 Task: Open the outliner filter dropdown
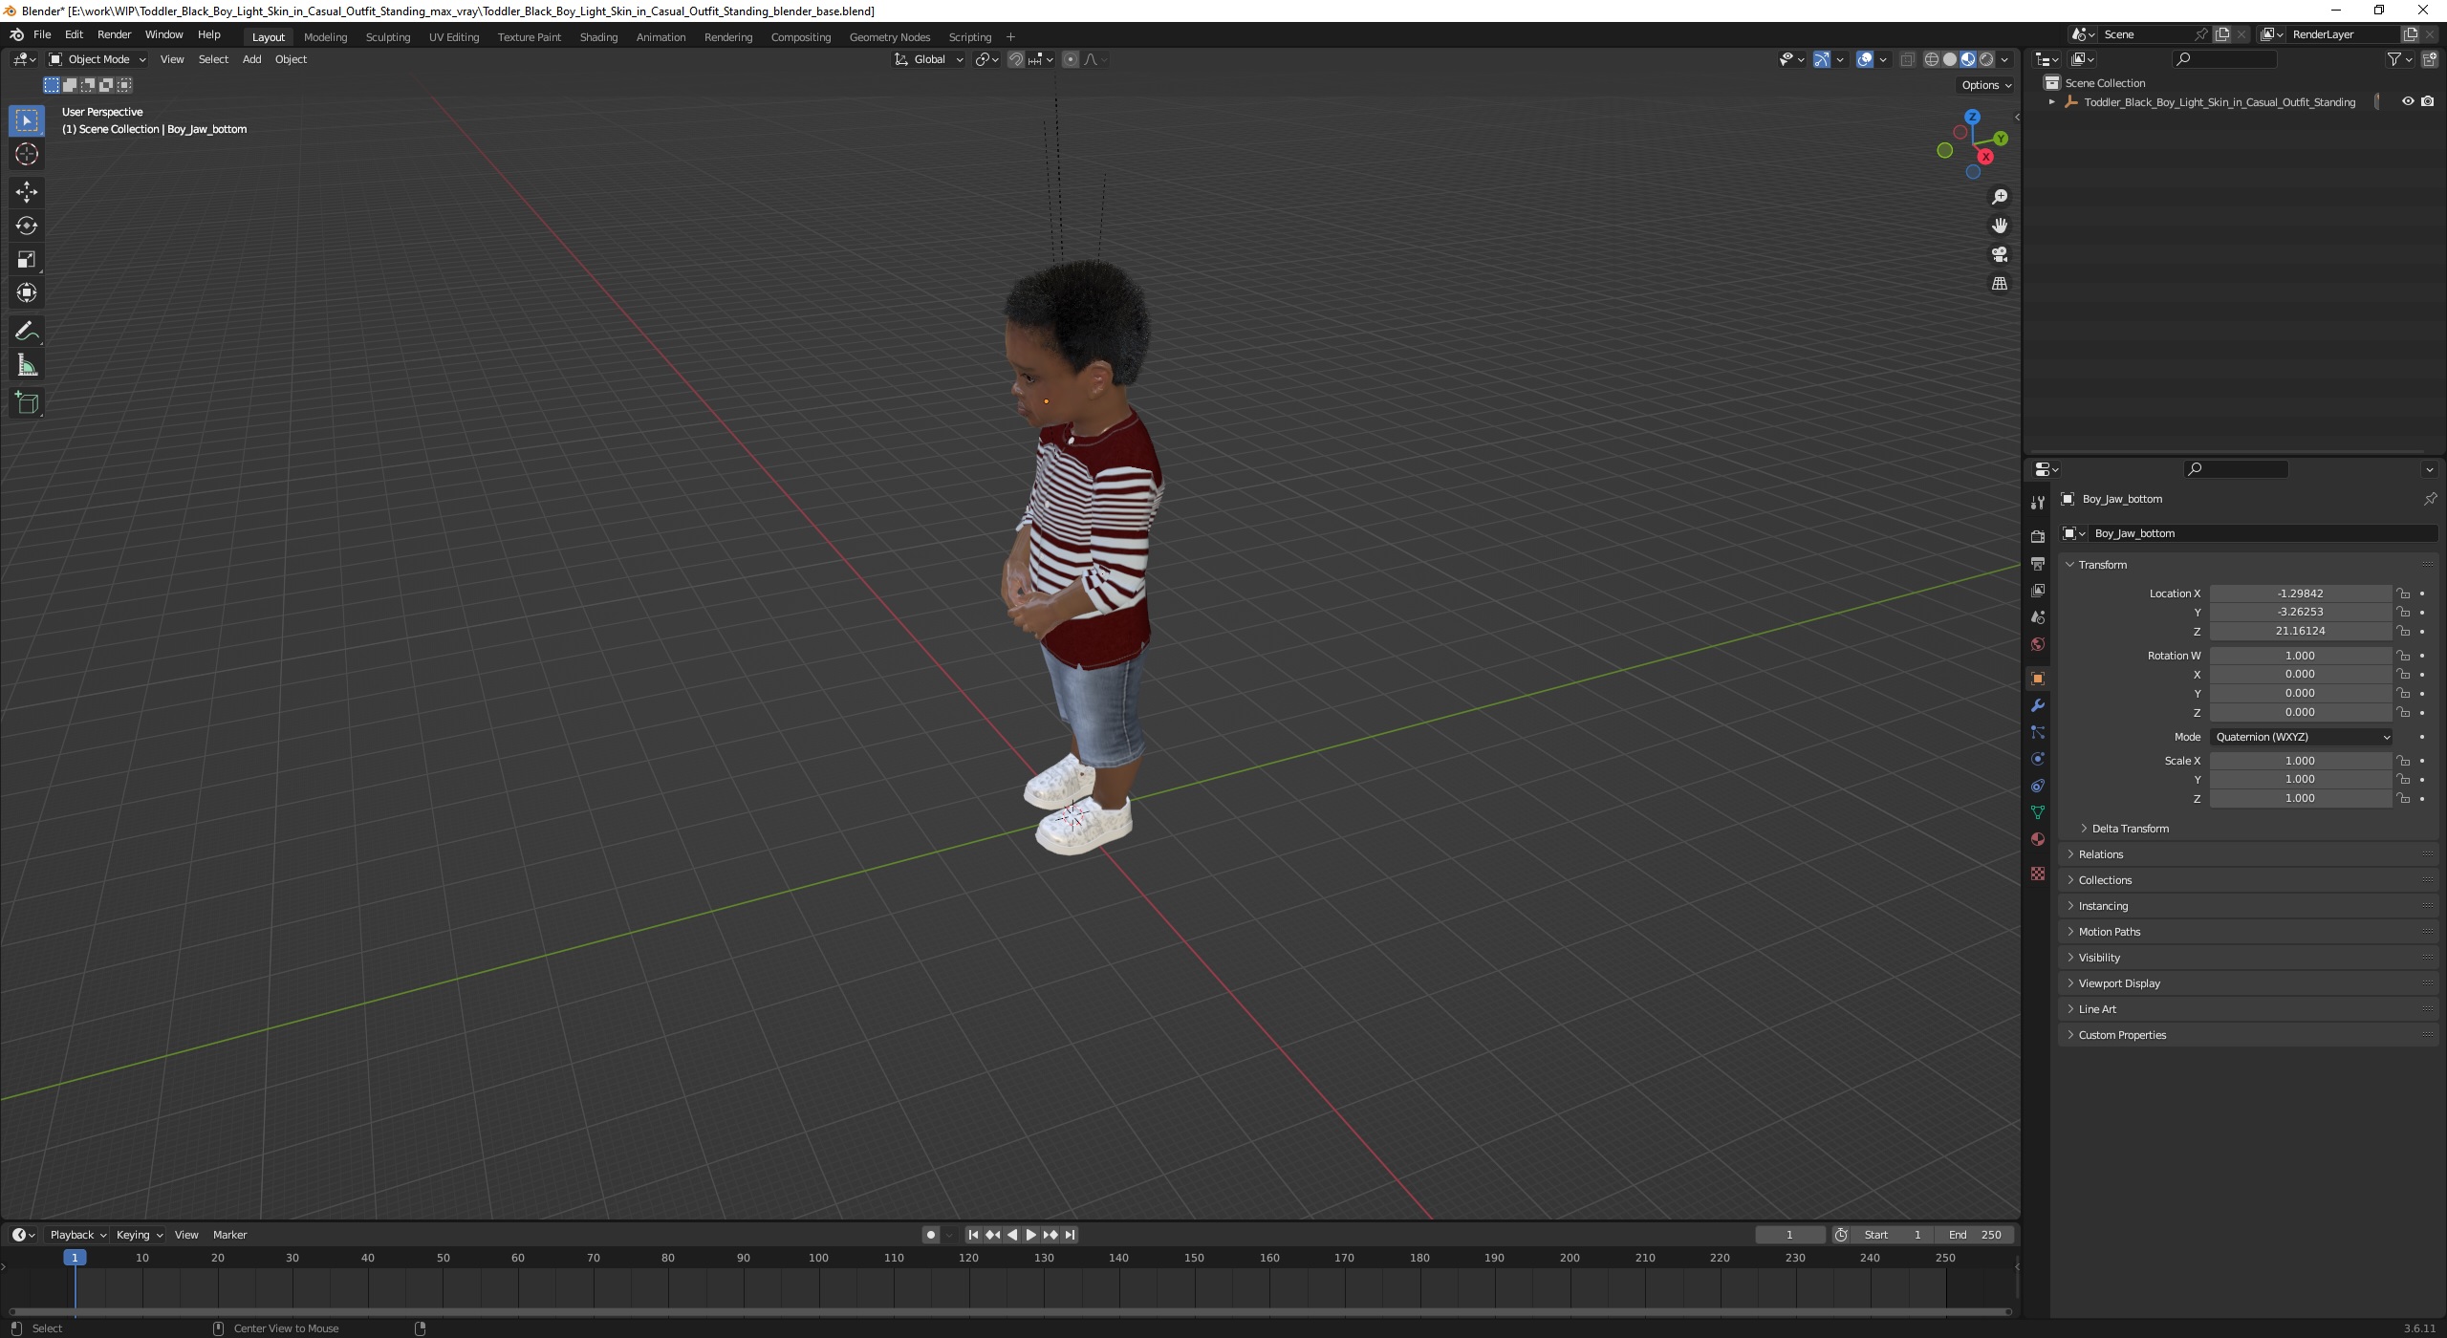2399,59
